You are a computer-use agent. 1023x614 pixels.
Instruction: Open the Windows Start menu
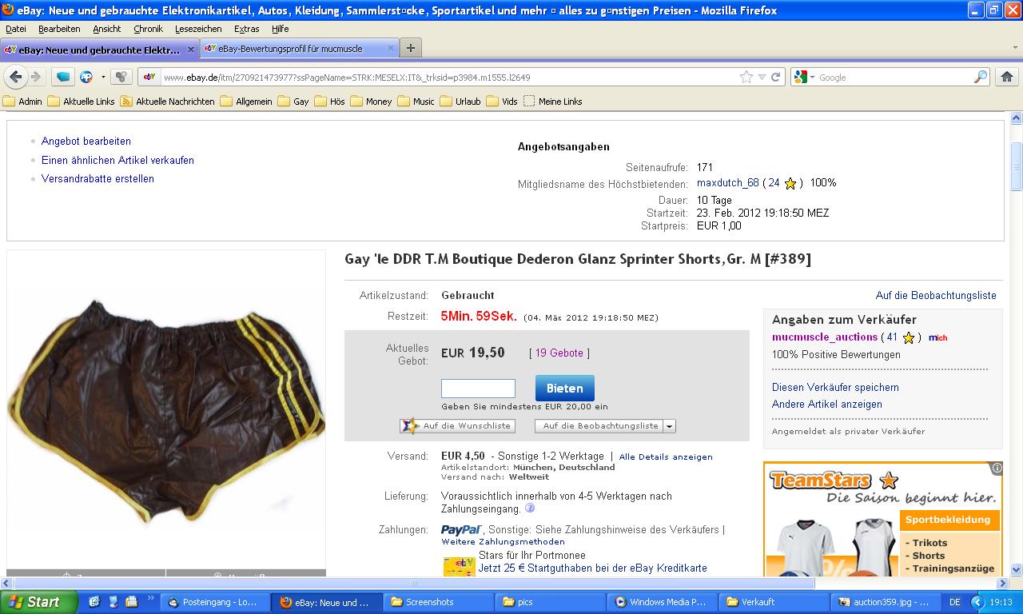click(38, 602)
